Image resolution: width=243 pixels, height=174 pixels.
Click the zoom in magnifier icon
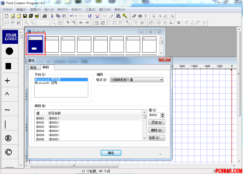click(26, 23)
